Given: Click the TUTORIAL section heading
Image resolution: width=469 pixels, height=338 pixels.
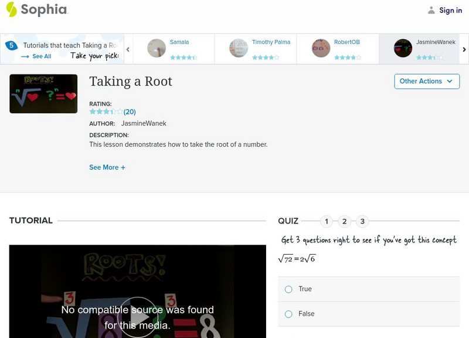Looking at the screenshot, I should coord(31,221).
